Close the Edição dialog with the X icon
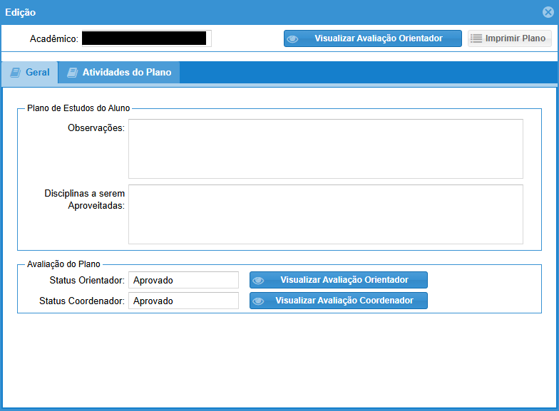 point(548,12)
